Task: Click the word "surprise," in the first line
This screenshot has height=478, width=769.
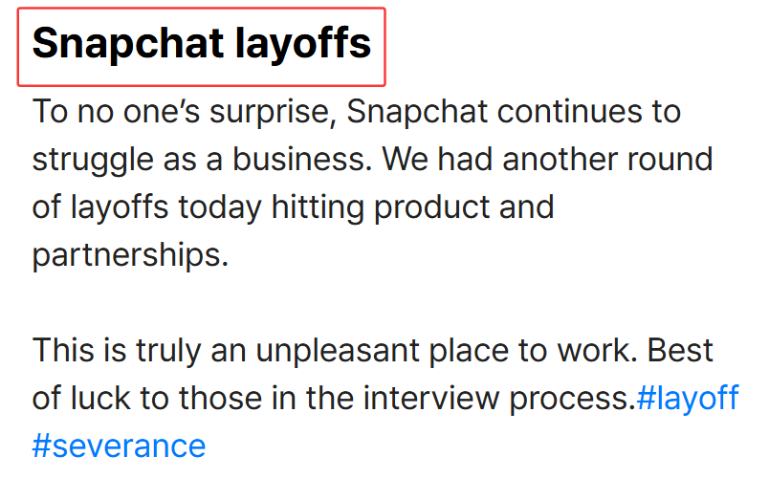Action: [274, 113]
